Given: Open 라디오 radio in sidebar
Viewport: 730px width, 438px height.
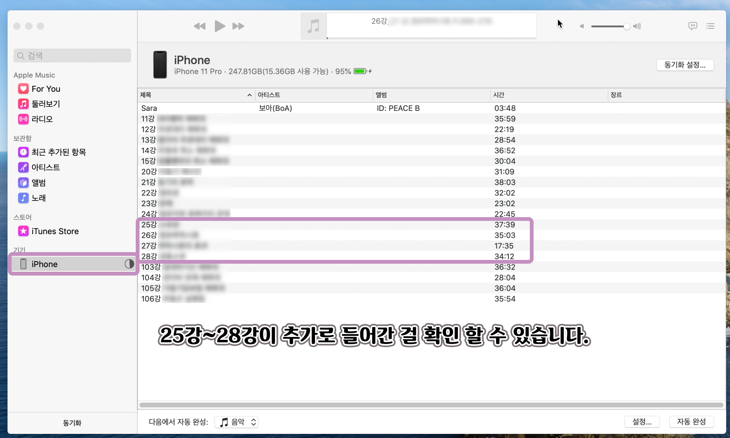Looking at the screenshot, I should 42,119.
